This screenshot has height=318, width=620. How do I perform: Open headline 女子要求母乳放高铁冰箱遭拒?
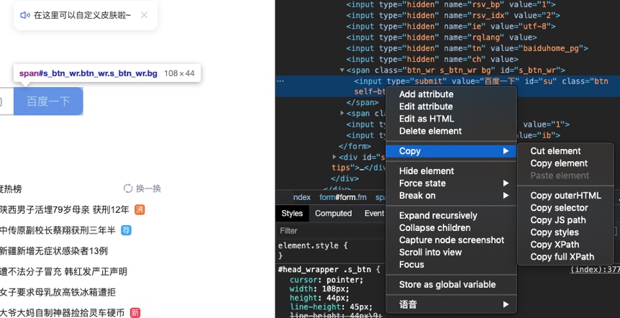click(58, 292)
